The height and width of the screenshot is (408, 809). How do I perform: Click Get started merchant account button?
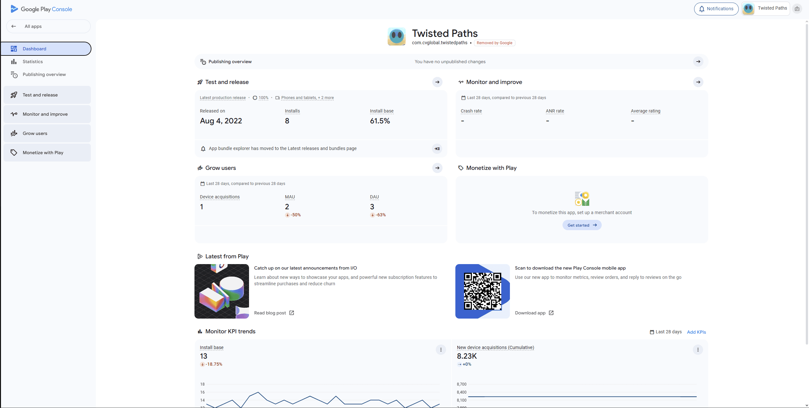point(582,225)
